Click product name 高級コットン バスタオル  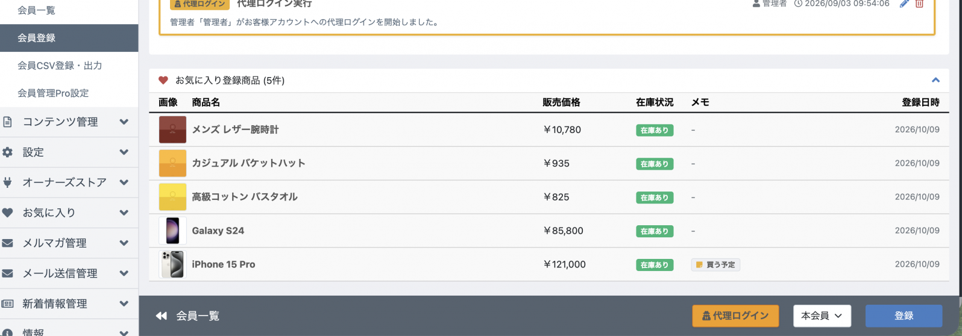(245, 197)
